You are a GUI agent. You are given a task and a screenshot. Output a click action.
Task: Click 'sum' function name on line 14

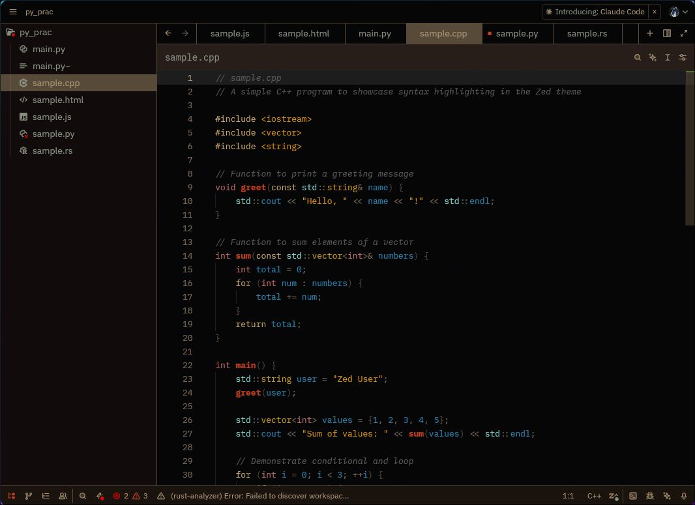pos(243,255)
